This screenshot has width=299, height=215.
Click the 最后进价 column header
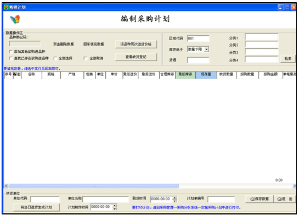149,75
